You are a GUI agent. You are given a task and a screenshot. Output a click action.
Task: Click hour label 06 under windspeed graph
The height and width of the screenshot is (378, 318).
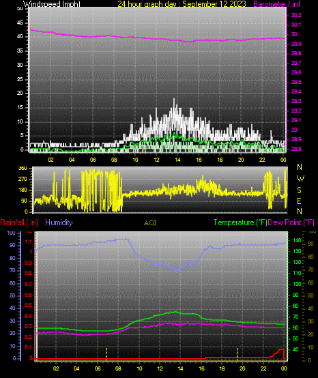point(93,160)
